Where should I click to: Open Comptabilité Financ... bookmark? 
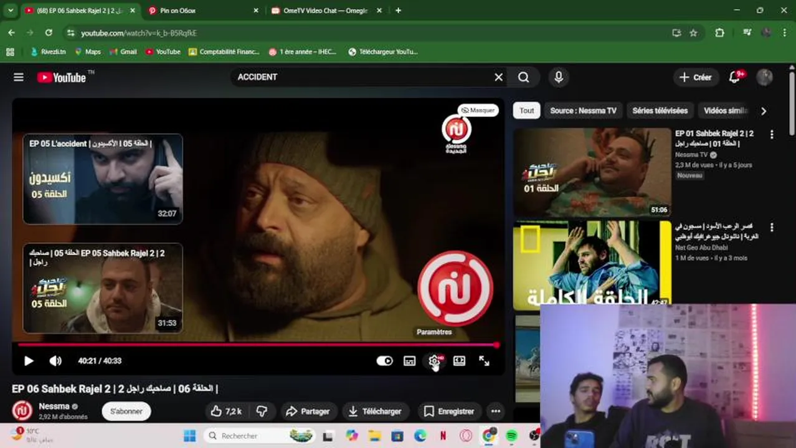click(x=224, y=52)
